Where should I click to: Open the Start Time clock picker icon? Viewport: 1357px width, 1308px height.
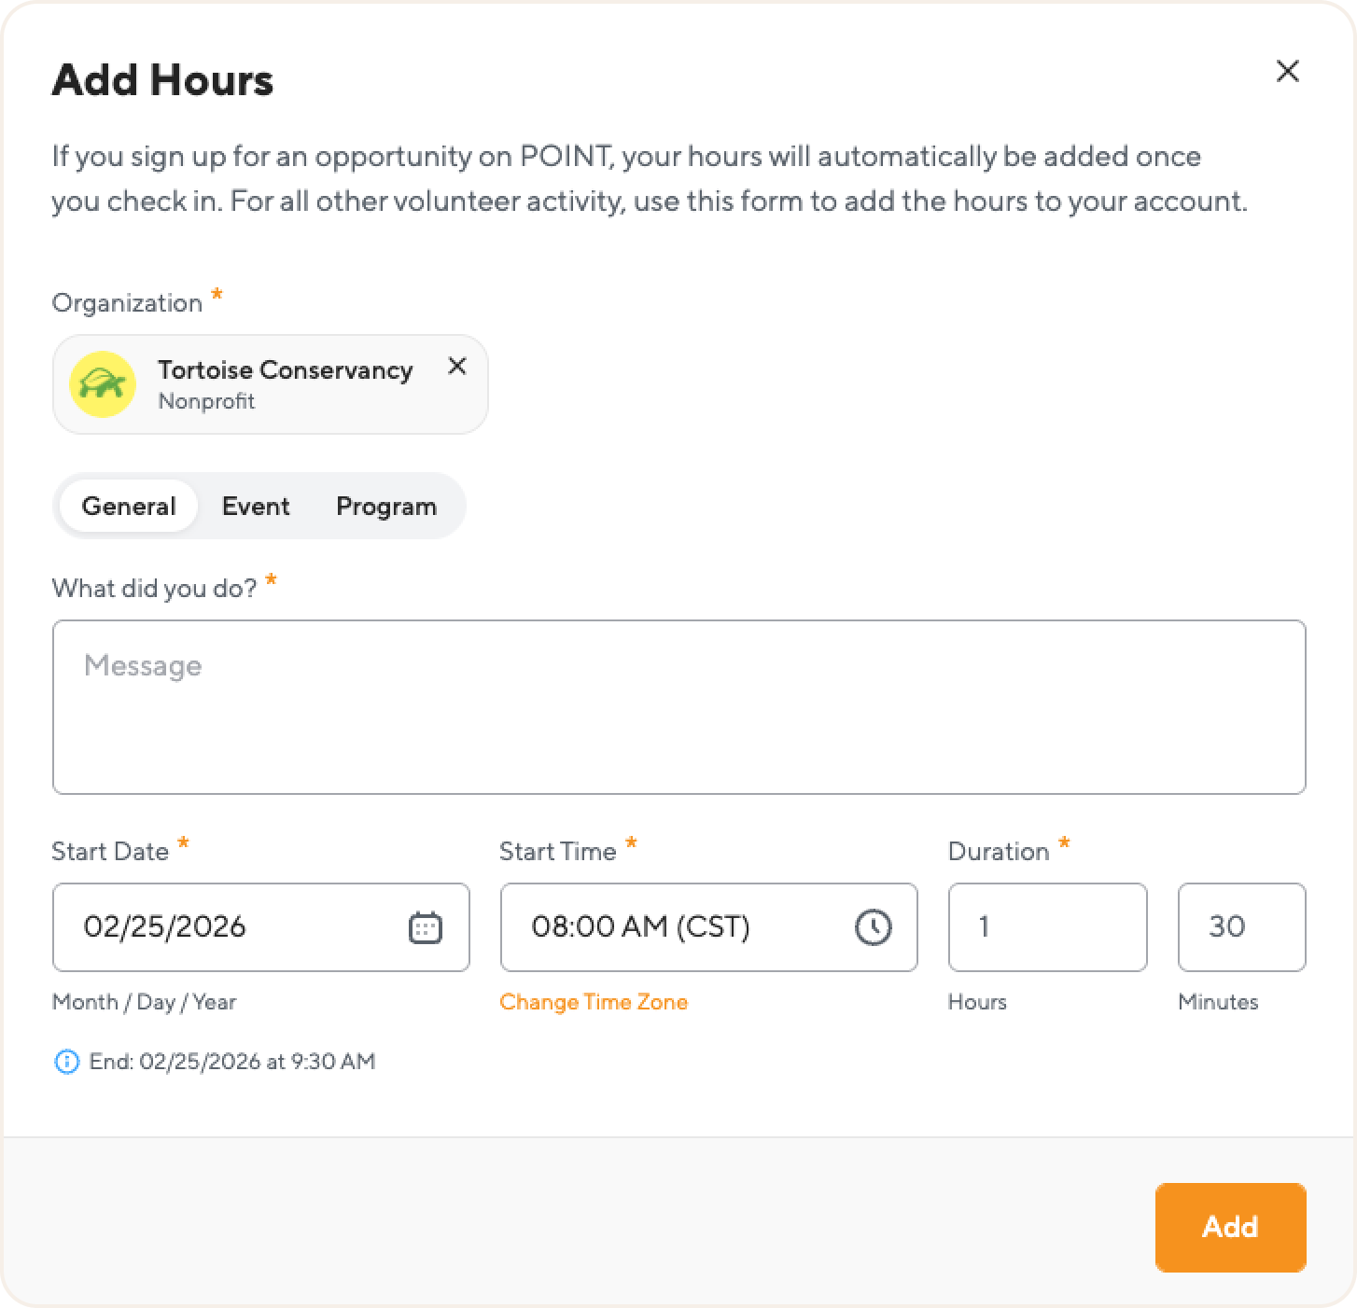click(873, 927)
